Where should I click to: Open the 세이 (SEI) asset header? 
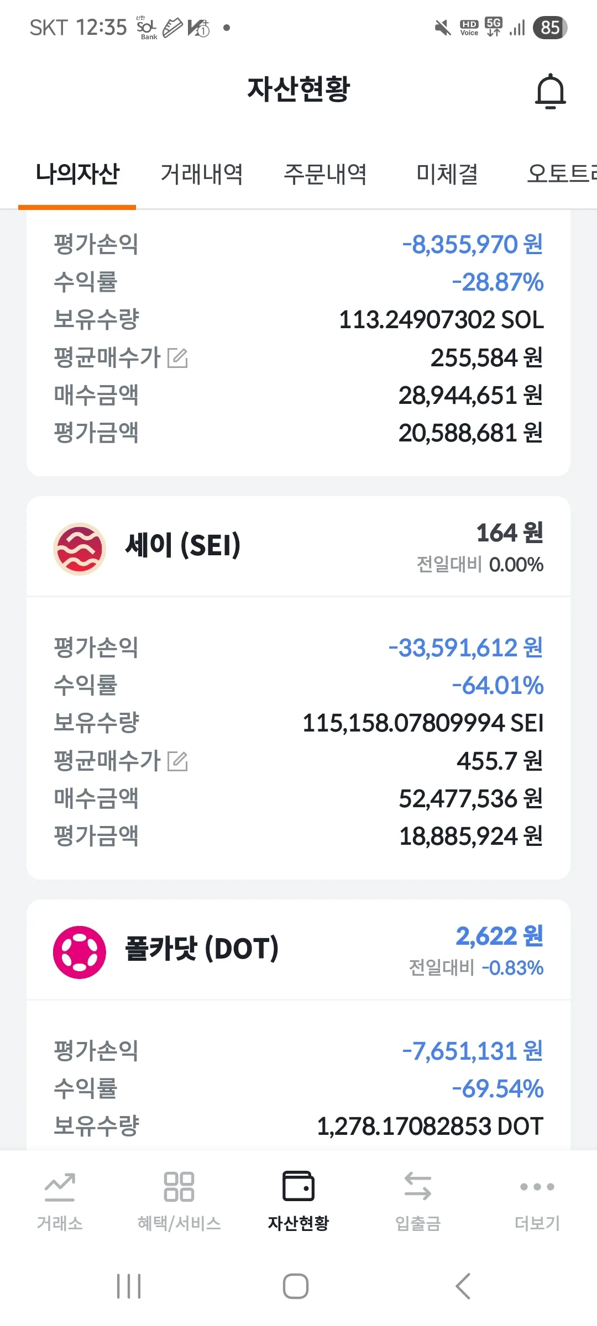pos(184,546)
